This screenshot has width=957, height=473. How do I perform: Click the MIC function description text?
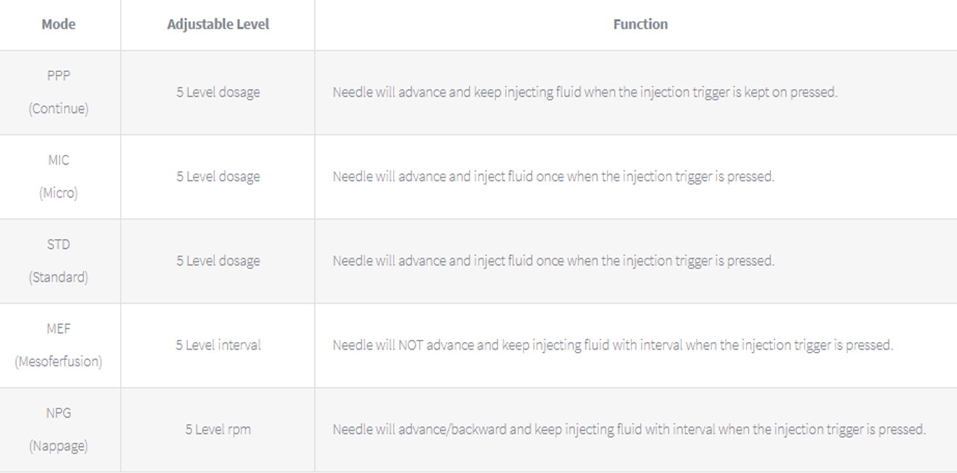point(554,177)
